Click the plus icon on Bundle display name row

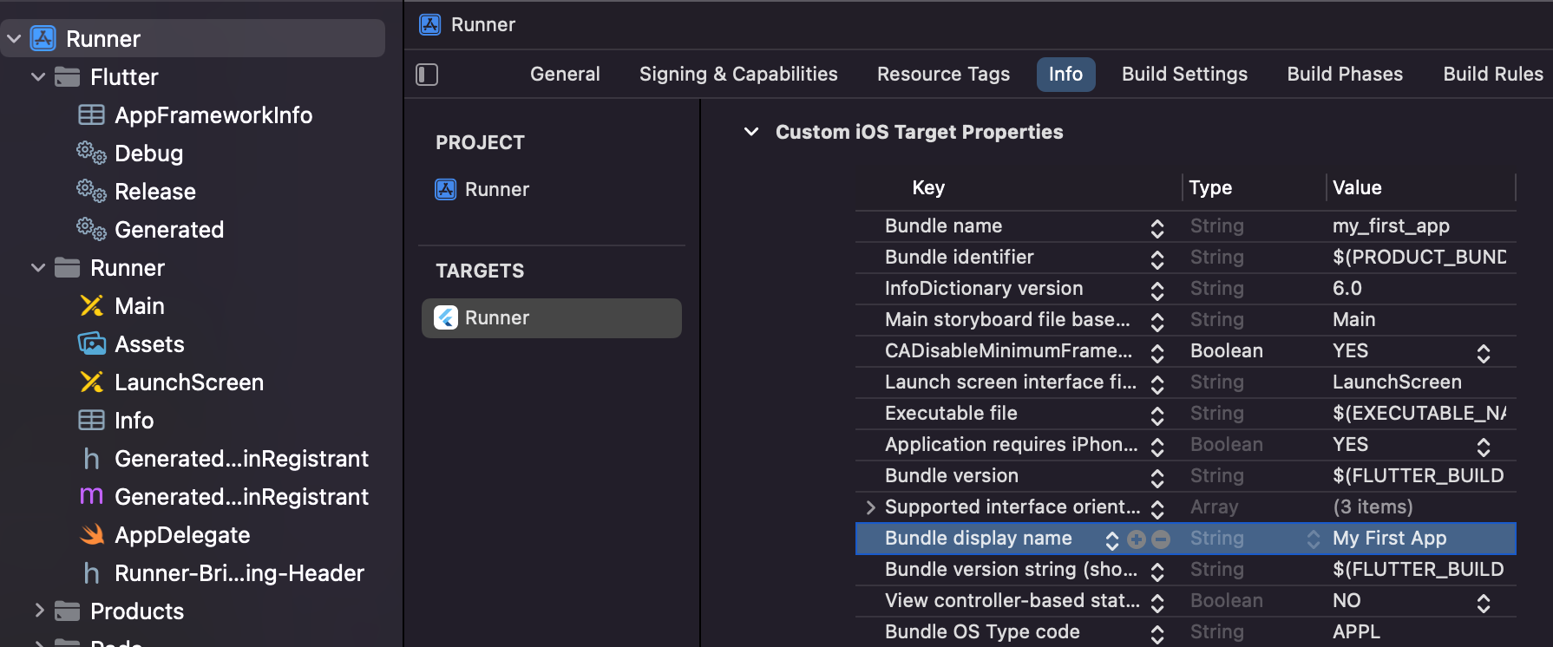pyautogui.click(x=1137, y=539)
